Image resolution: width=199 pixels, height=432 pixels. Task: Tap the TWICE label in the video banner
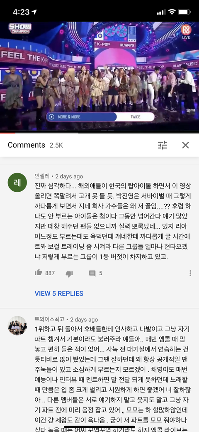(x=135, y=117)
